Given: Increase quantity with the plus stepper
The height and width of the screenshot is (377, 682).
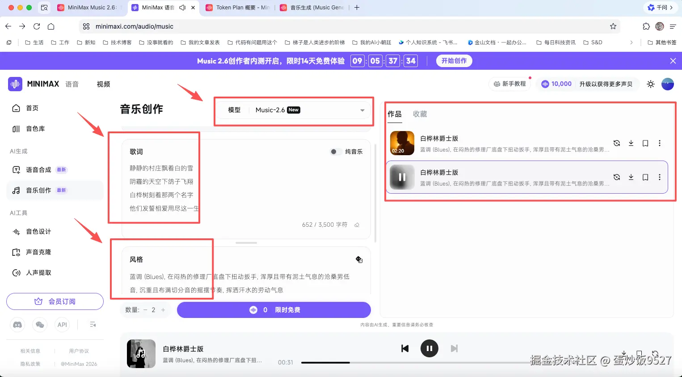Looking at the screenshot, I should click(x=163, y=309).
